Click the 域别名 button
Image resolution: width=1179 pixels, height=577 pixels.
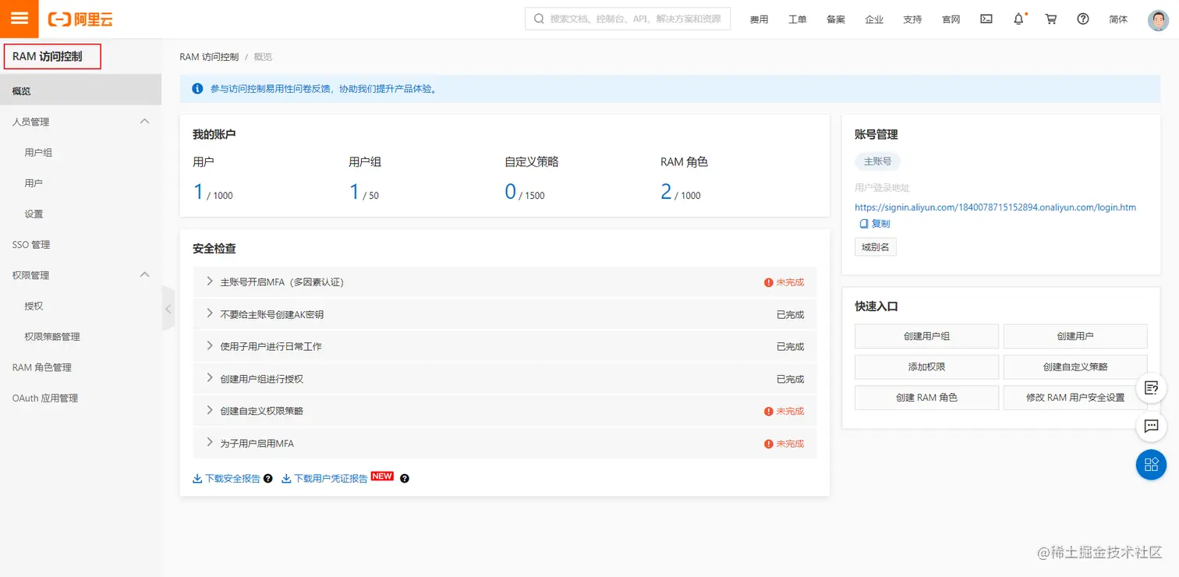coord(876,247)
